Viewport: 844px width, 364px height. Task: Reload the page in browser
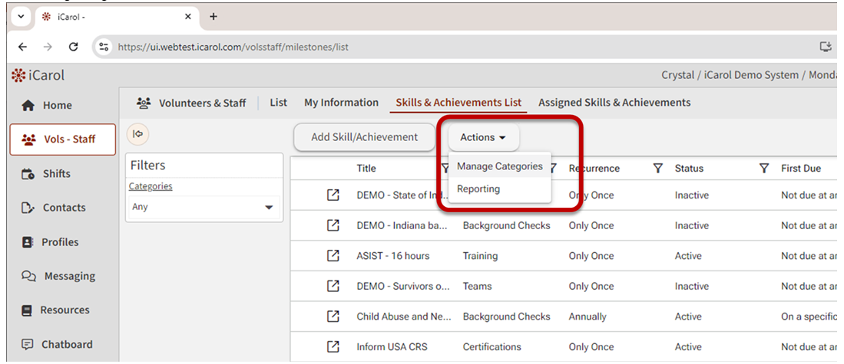click(x=74, y=47)
